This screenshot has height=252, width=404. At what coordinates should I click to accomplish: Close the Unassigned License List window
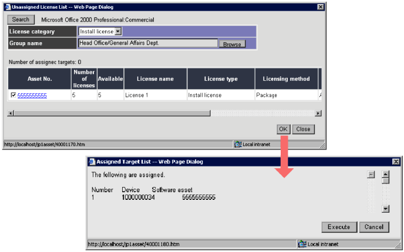point(320,7)
